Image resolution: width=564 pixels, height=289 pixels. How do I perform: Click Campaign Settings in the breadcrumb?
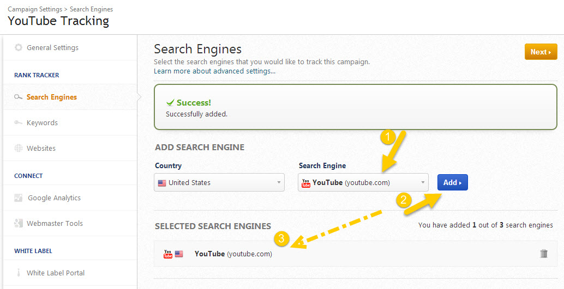34,9
